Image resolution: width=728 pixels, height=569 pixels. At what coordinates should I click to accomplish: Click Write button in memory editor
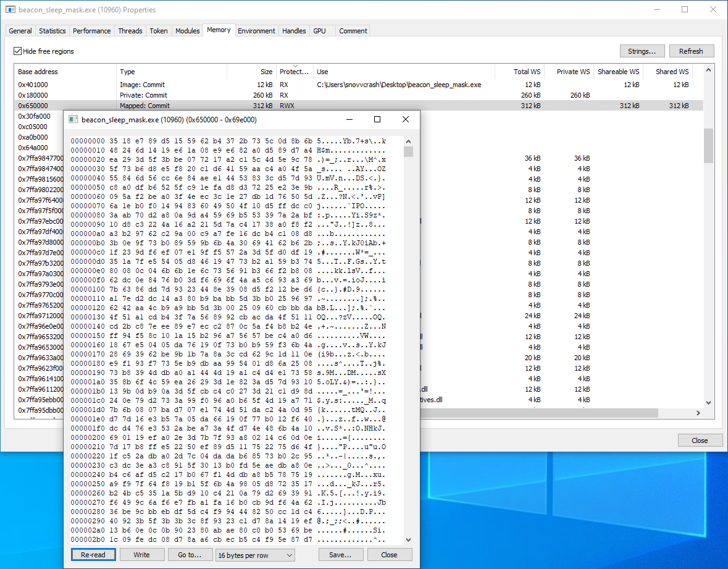pyautogui.click(x=141, y=555)
